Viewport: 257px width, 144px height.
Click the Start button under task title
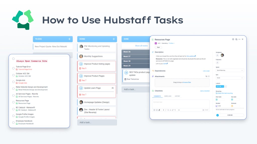[158, 47]
